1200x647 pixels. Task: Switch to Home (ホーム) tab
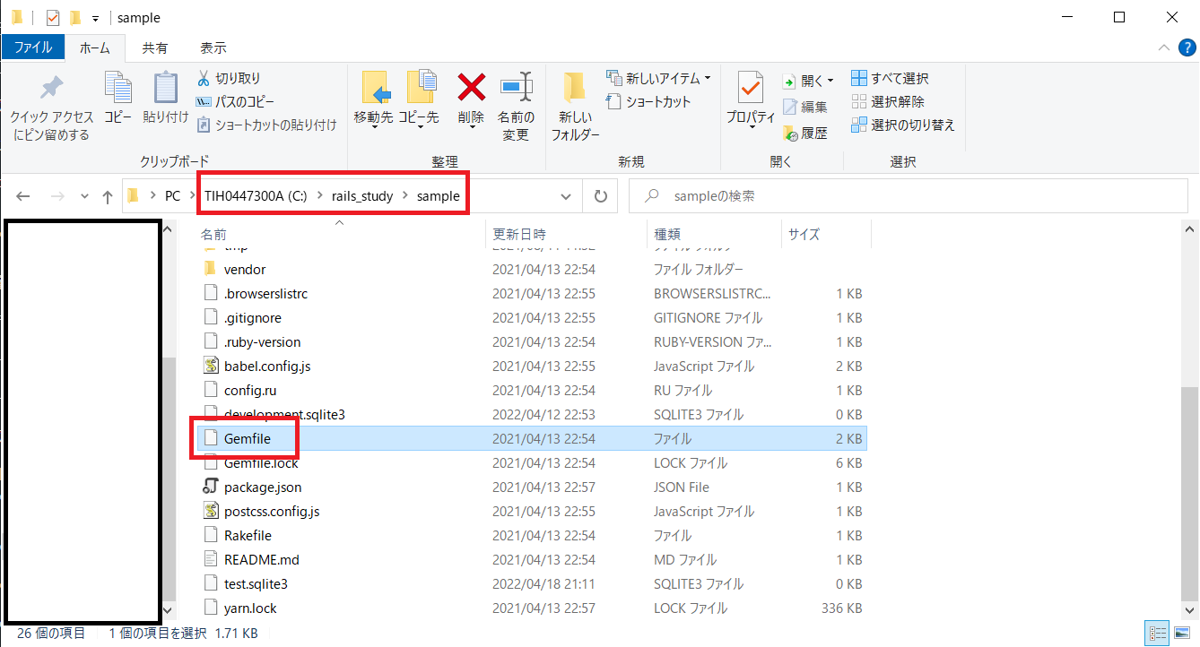tap(95, 47)
